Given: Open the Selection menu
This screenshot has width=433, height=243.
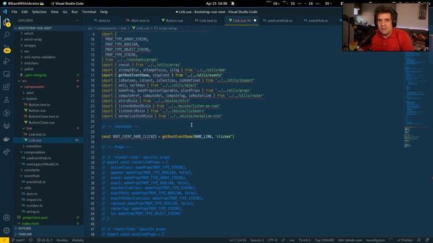Looking at the screenshot, I should pyautogui.click(x=39, y=12).
